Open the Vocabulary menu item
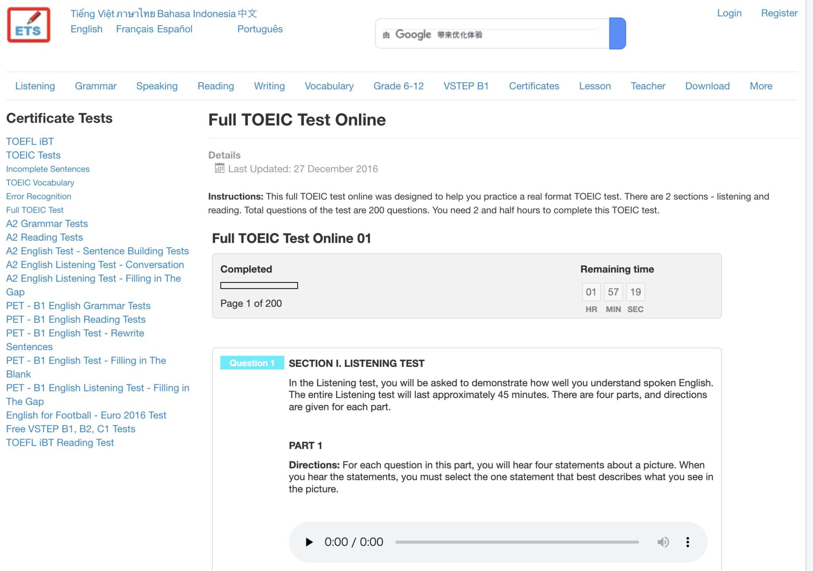The width and height of the screenshot is (813, 571). click(x=329, y=86)
